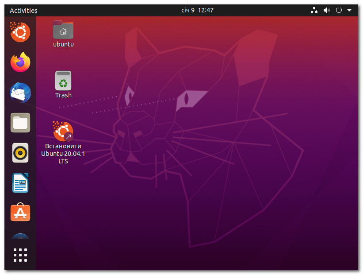The height and width of the screenshot is (275, 363).
Task: Open LibreOffice Writer
Action: [20, 182]
